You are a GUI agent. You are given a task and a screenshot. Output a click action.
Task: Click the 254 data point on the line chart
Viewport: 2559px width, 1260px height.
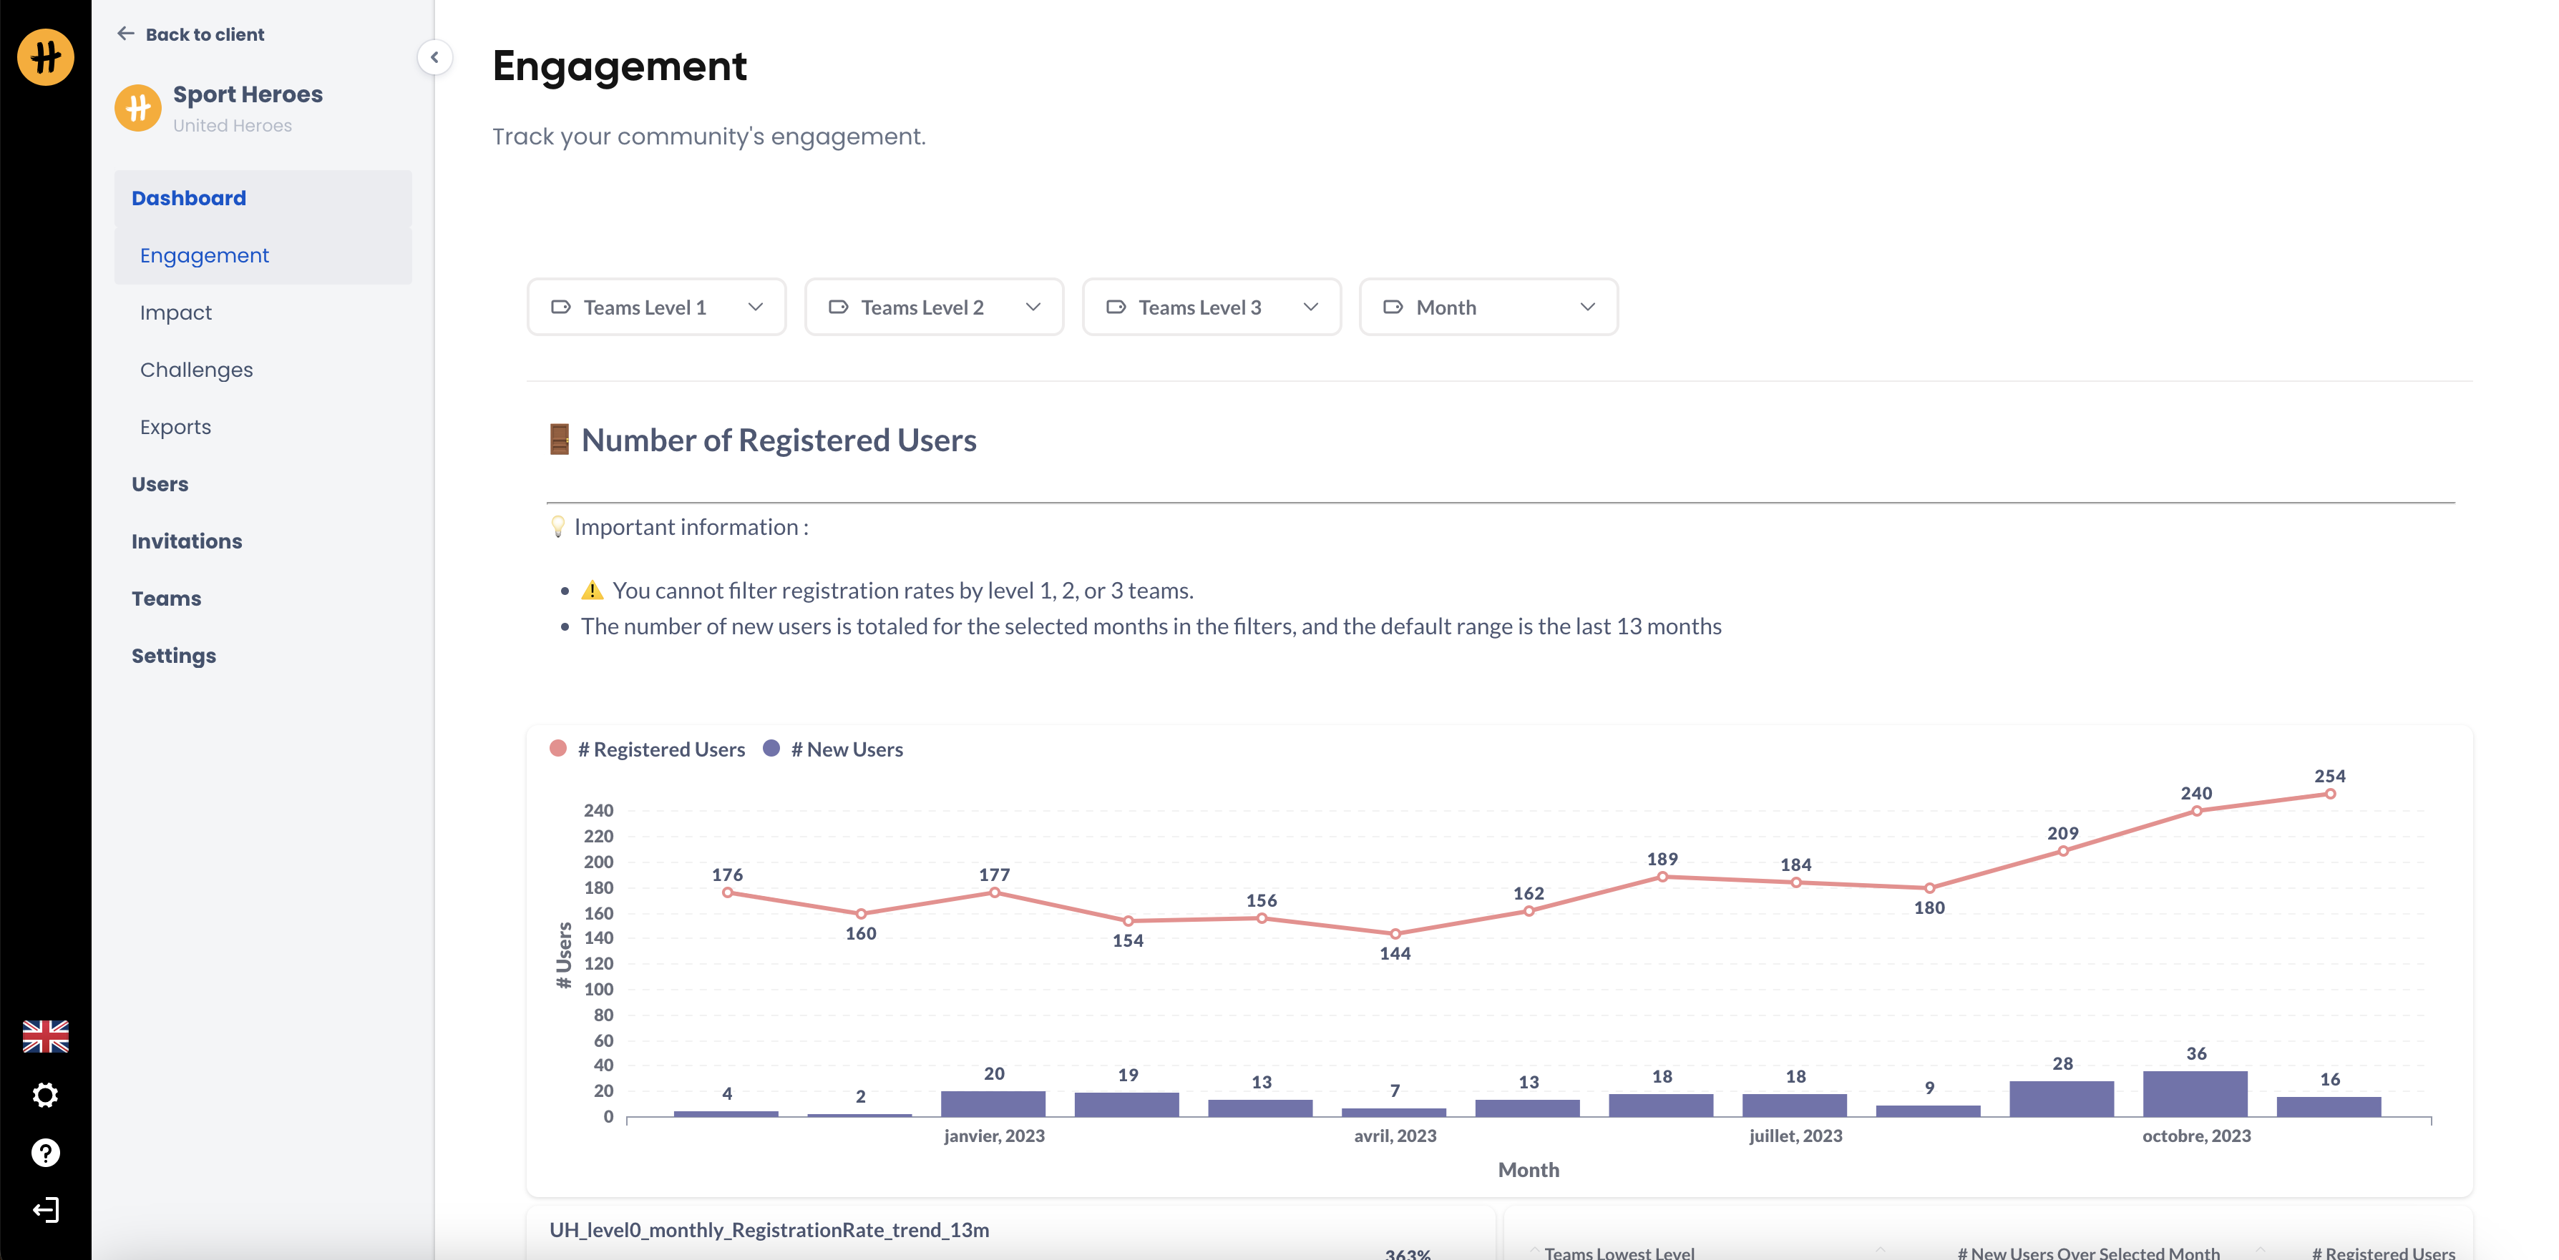point(2329,794)
